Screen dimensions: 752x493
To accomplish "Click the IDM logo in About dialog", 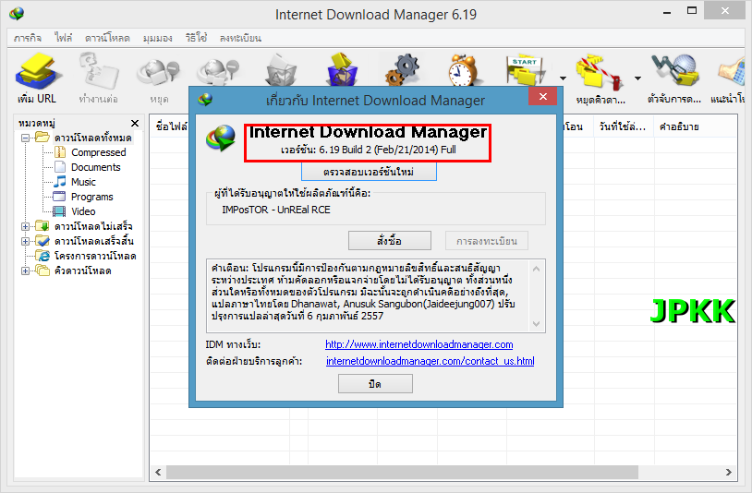I will (x=221, y=138).
